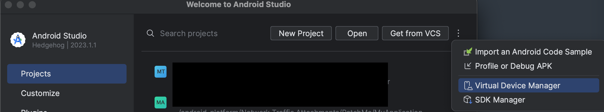Close the Welcome to Android Studio window

click(x=9, y=5)
